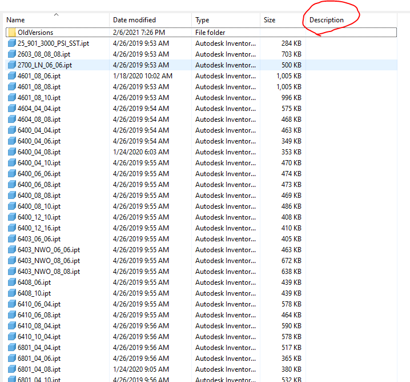Click the part icon beside 6403_NWO_08_06.ipt
Viewport: 410px width, 382px height.
[12, 261]
